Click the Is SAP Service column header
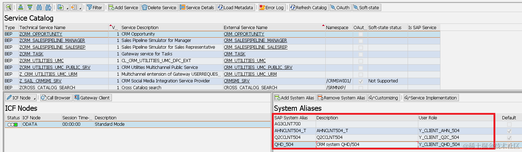This screenshot has width=522, height=152. 424,27
